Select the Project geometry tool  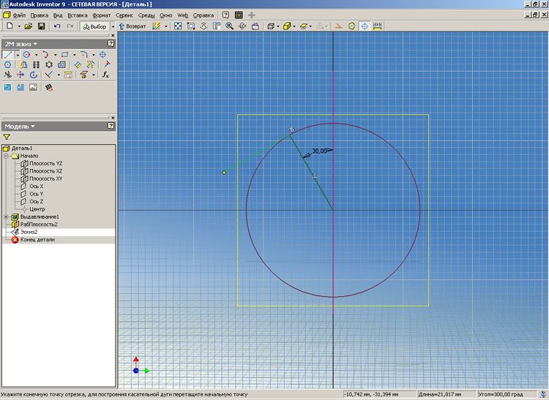point(83,75)
